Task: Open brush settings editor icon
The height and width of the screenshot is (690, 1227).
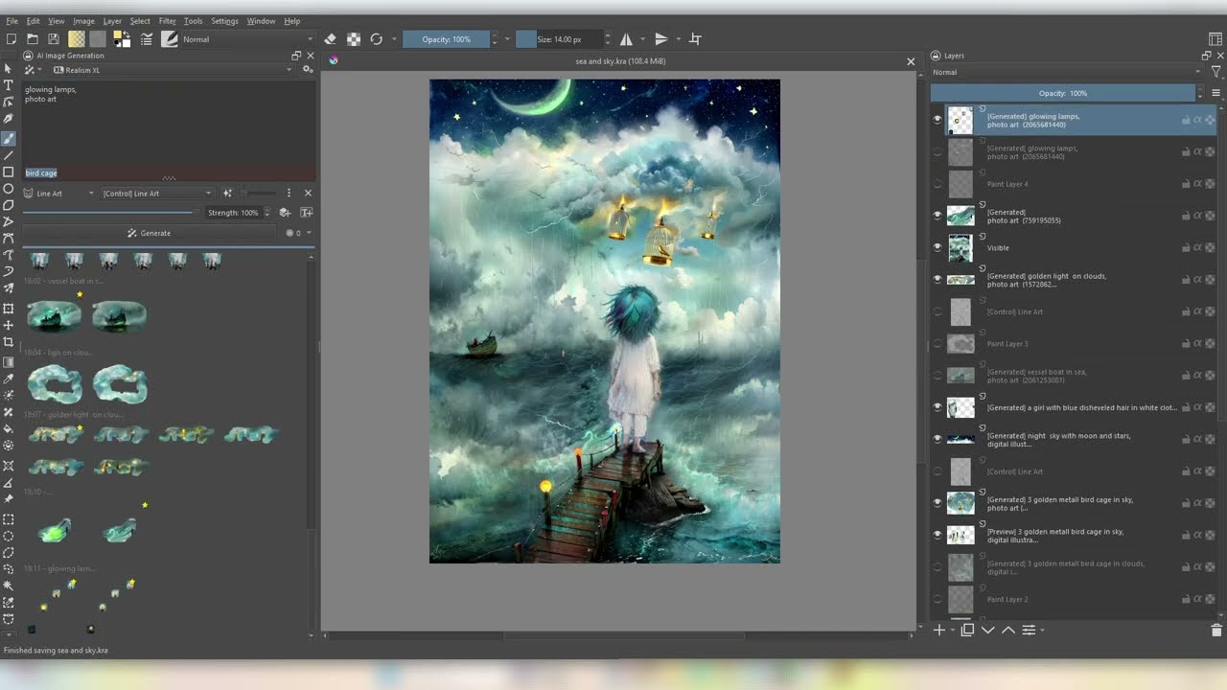Action: pyautogui.click(x=147, y=39)
